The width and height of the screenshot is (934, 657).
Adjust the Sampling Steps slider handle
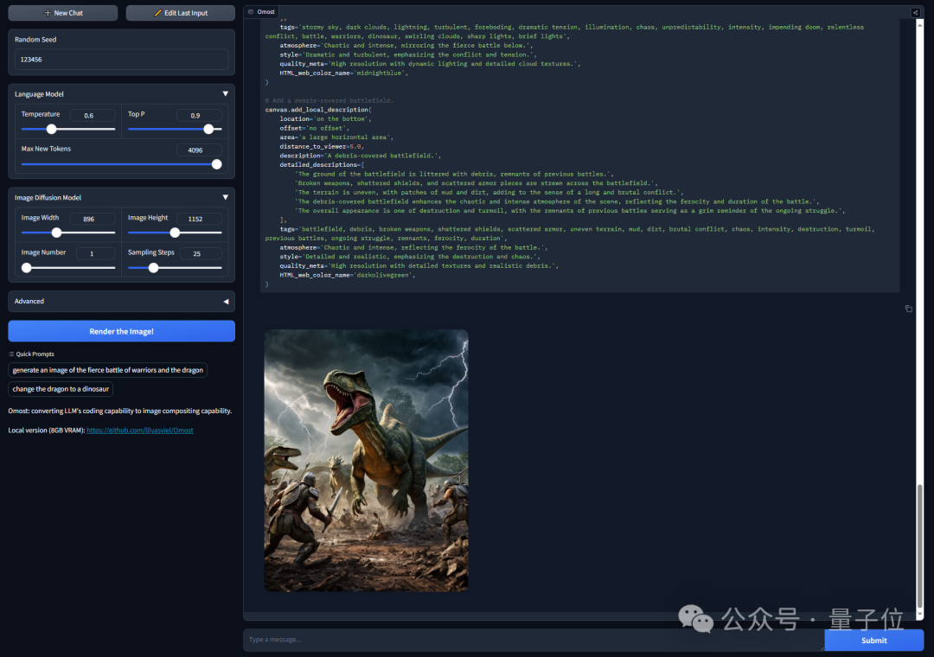153,268
